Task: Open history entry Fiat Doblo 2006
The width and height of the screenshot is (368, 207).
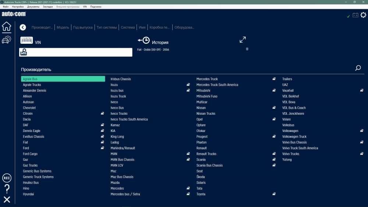Action: point(153,50)
